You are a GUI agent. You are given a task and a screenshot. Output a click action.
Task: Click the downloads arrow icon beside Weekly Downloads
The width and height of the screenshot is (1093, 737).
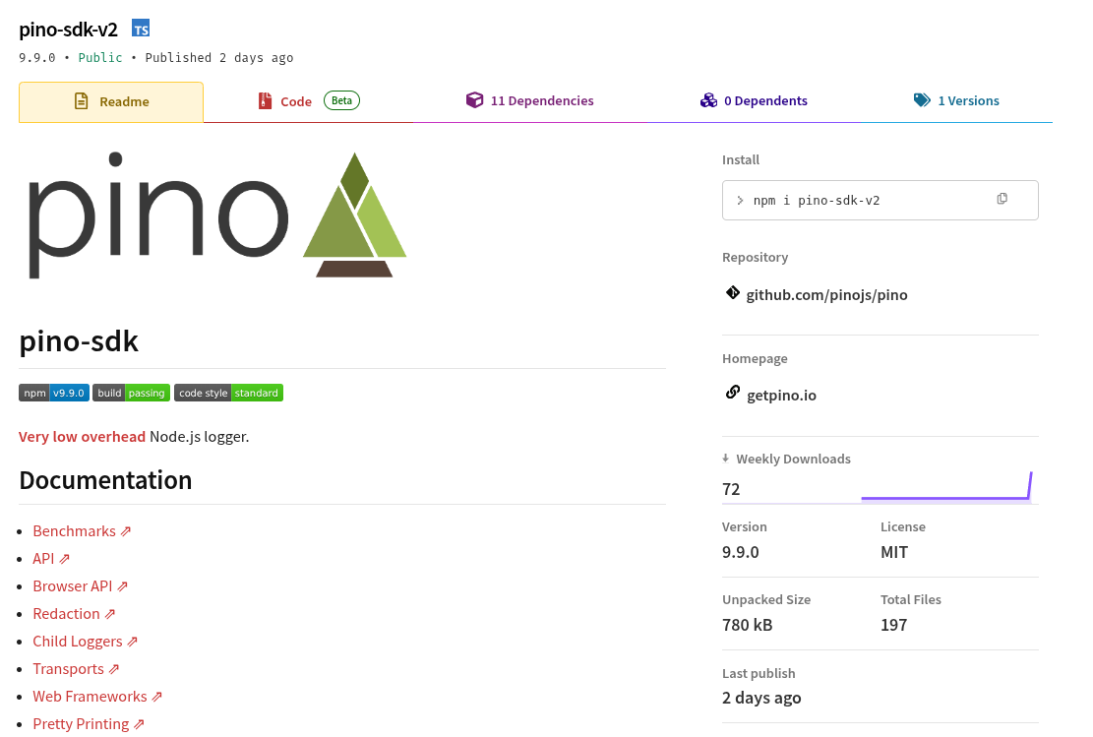tap(727, 459)
